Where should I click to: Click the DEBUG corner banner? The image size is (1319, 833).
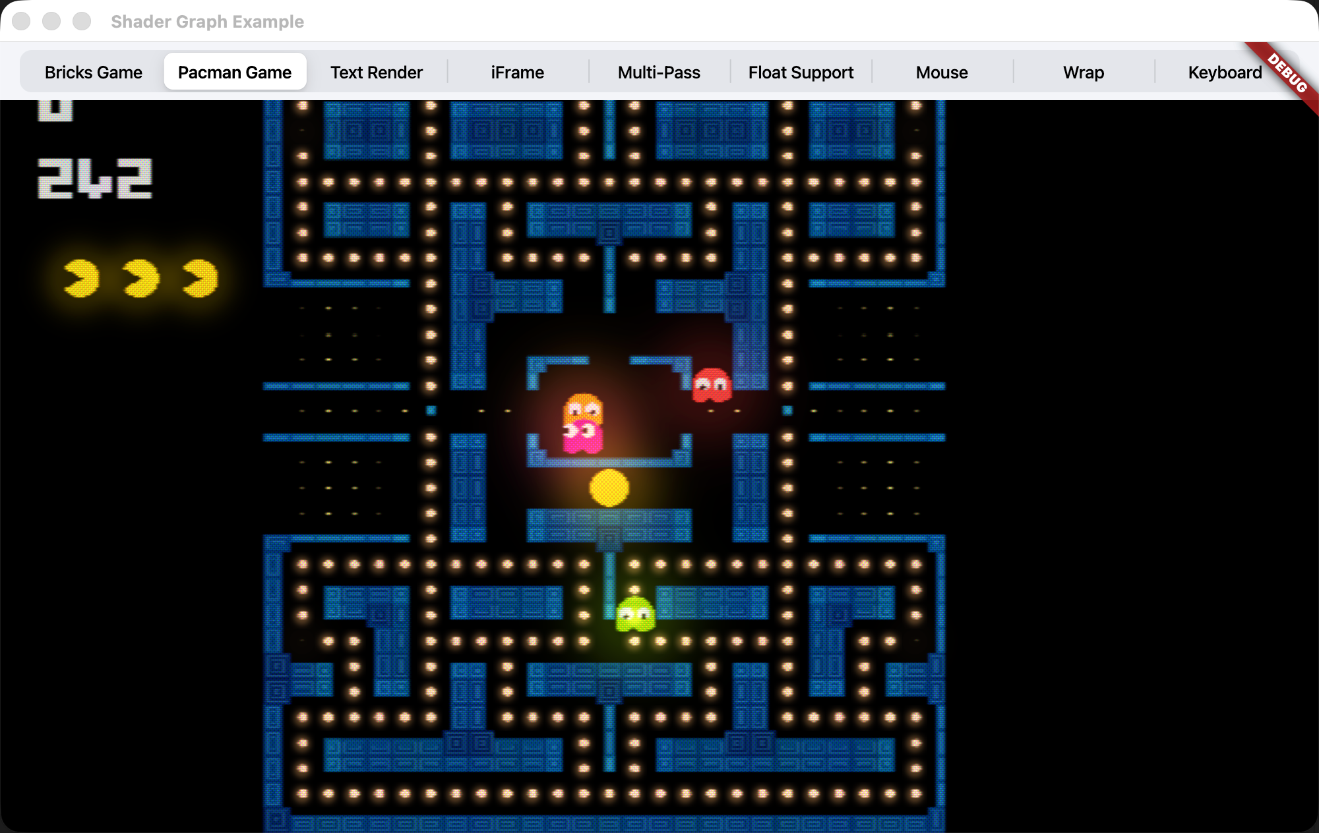(1287, 74)
